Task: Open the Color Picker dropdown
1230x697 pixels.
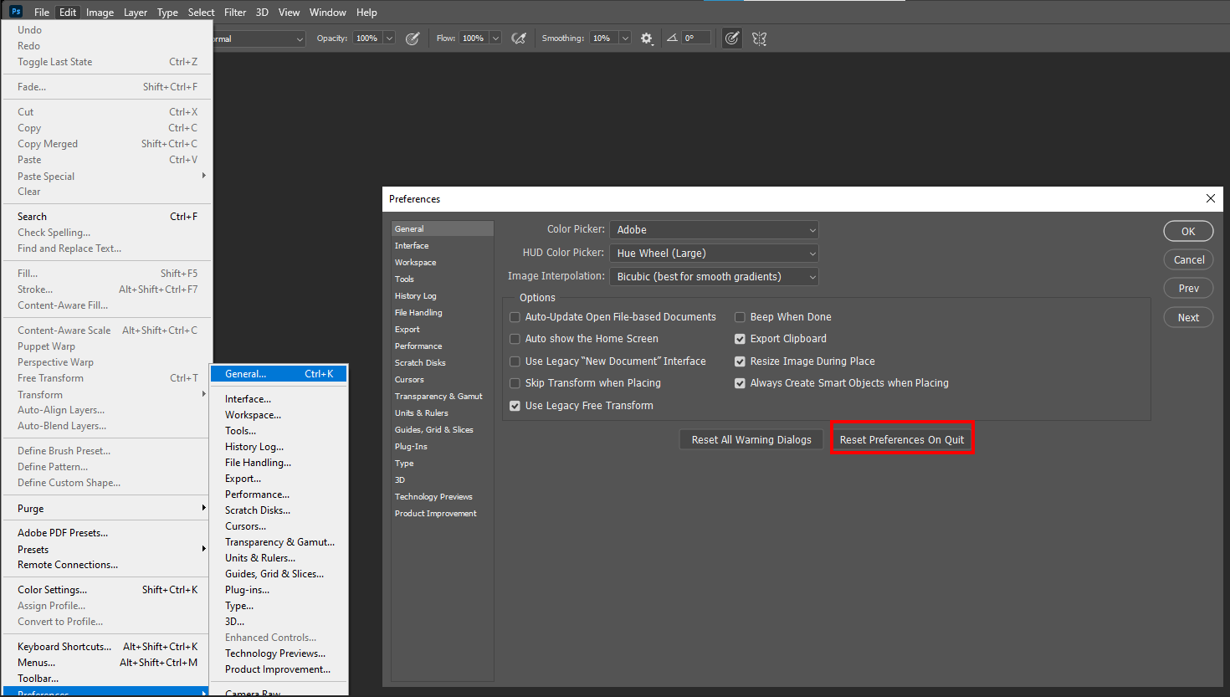Action: click(x=713, y=229)
